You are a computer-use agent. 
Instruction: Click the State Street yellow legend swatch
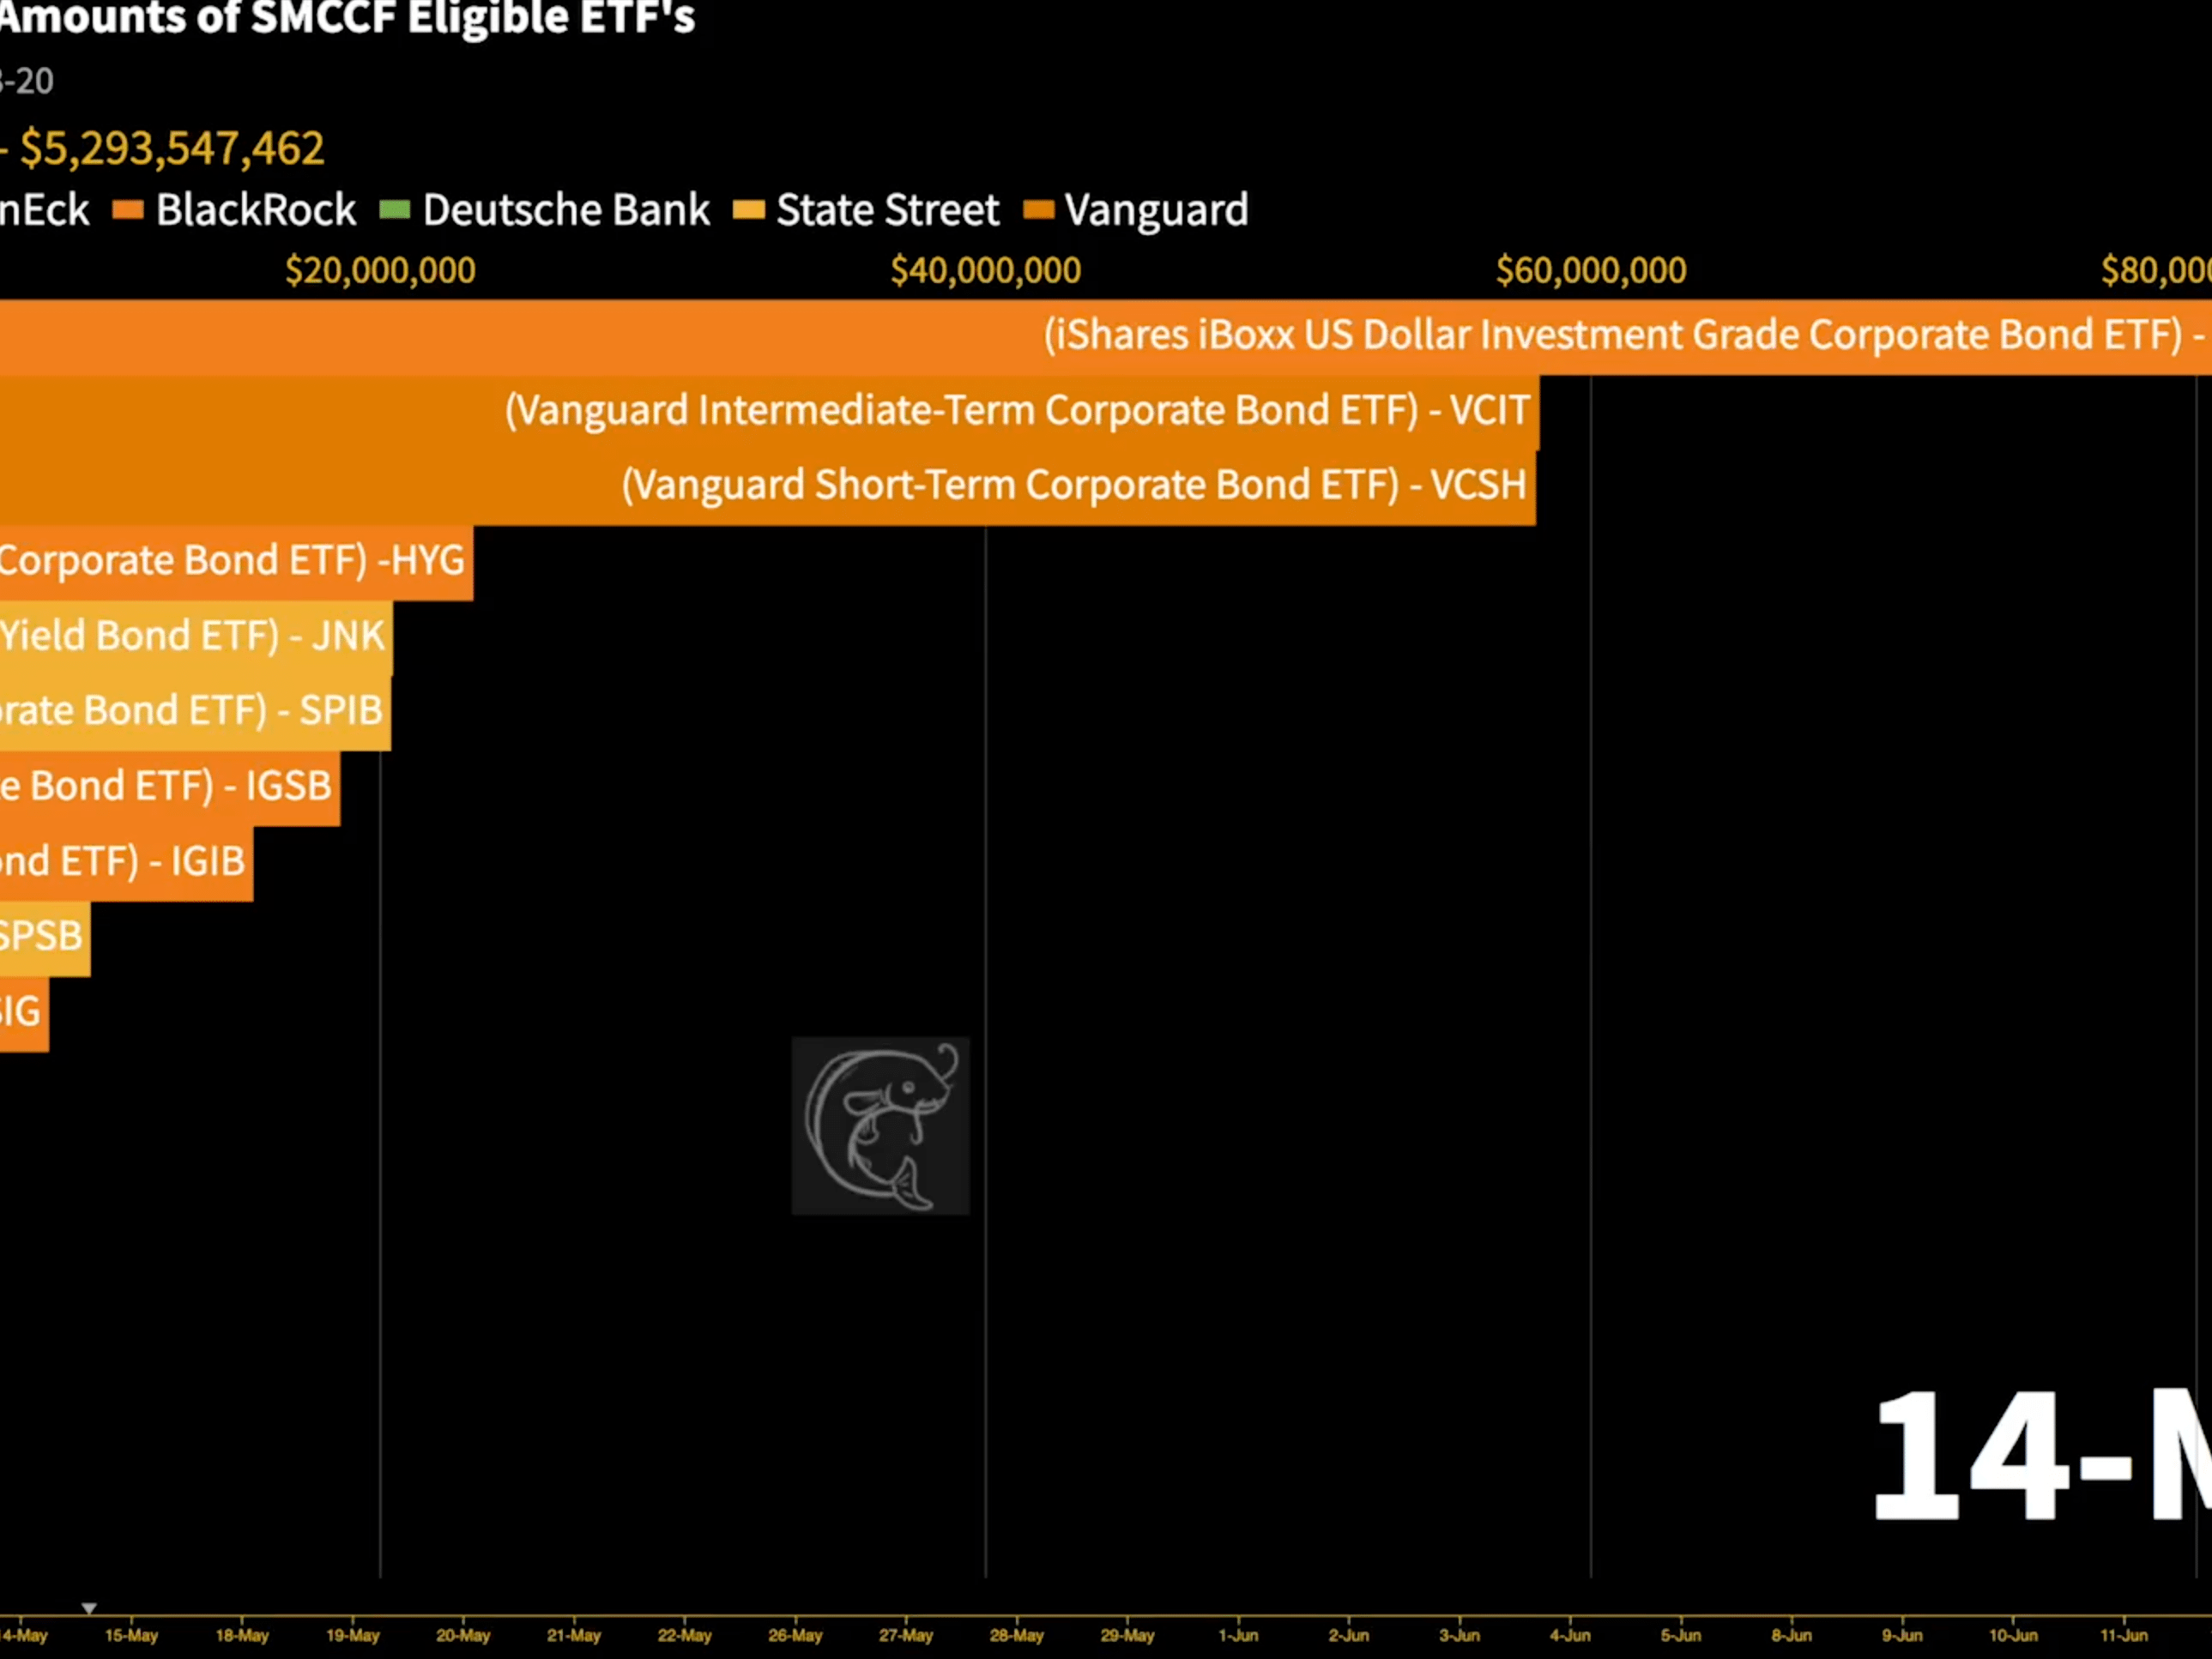point(749,210)
